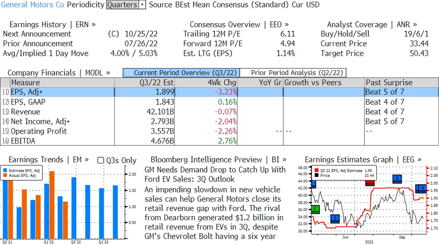
Task: Open Consensus Overview EEO link
Action: (x=239, y=24)
